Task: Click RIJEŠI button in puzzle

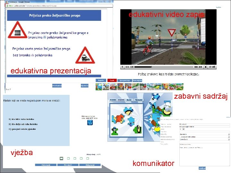Action: click(x=129, y=100)
